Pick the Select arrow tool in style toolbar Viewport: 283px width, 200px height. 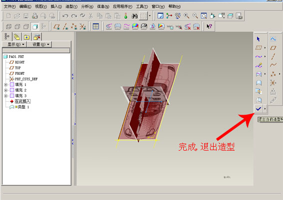(x=258, y=39)
